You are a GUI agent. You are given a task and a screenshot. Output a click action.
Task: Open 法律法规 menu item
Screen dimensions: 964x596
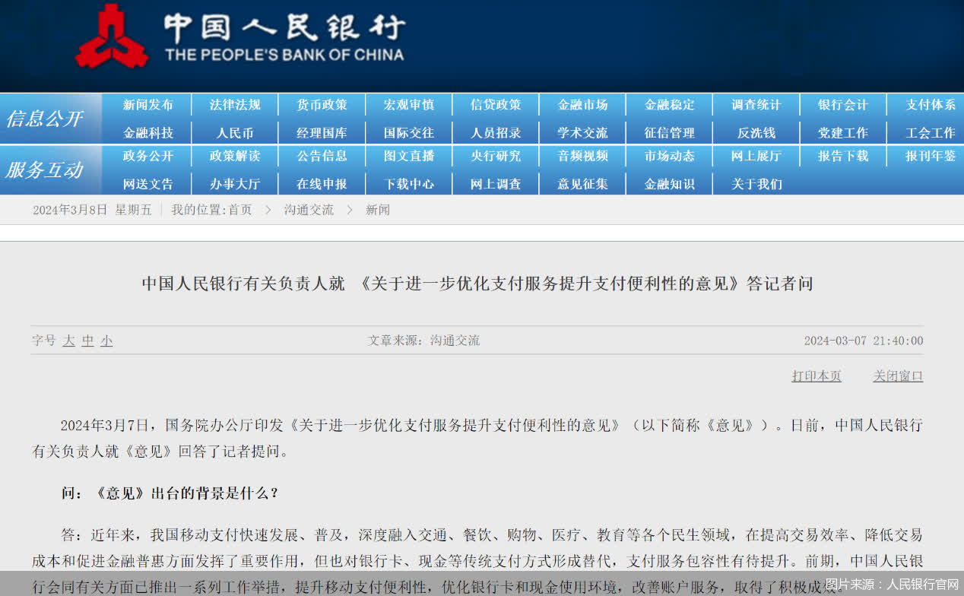(x=235, y=105)
